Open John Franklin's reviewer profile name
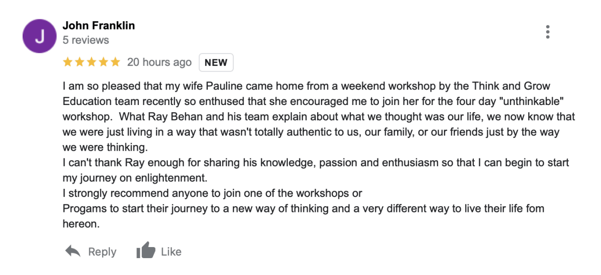Viewport: 601px width, 275px height. coord(98,26)
